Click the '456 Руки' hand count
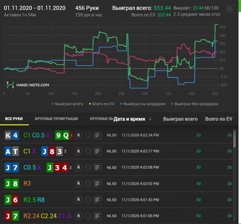The image size is (241, 224). [x=87, y=8]
